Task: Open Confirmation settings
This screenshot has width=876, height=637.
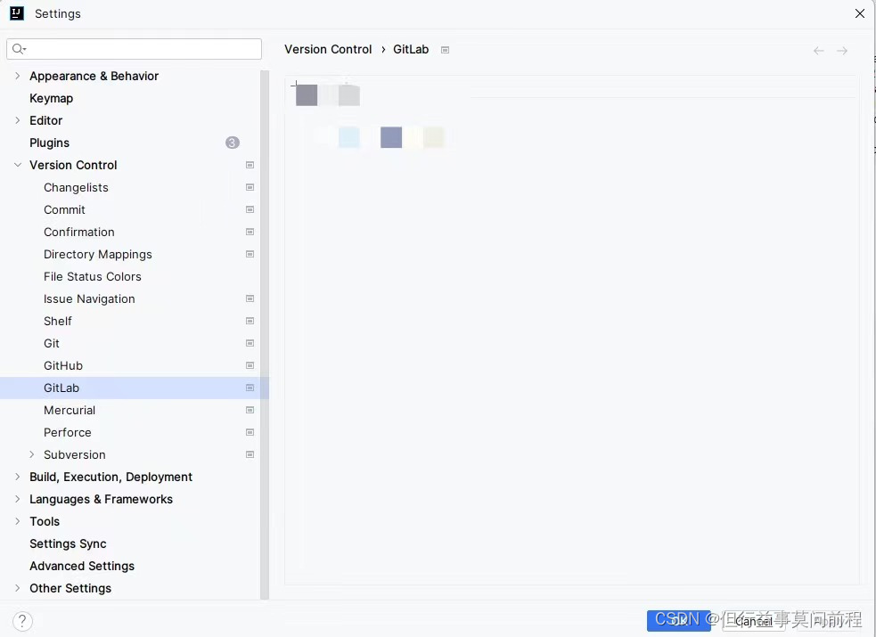Action: tap(78, 233)
